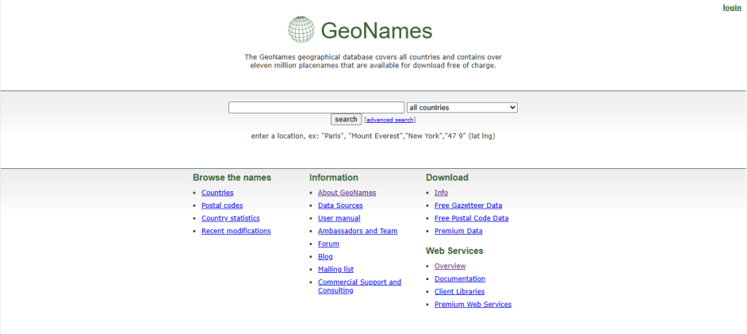Visit the Forum link
The height and width of the screenshot is (334, 747).
click(x=328, y=244)
